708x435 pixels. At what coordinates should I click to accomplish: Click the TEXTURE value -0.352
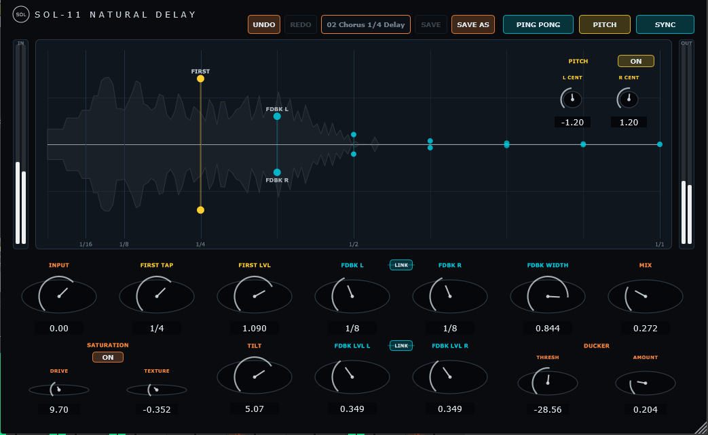coord(157,409)
